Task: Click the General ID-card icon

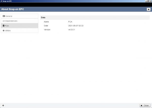Action: [x=4, y=16]
